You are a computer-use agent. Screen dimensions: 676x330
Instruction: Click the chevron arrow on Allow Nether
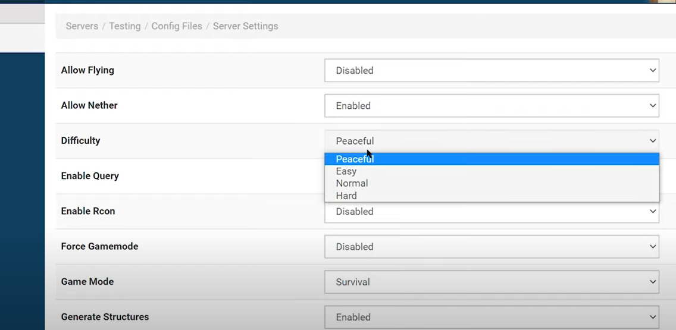coord(652,106)
